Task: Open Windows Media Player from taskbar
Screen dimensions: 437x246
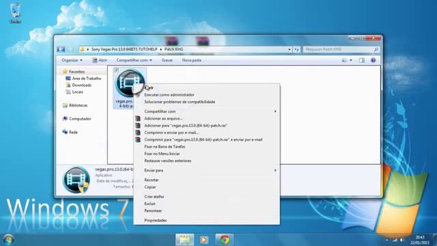Action: pos(204,240)
